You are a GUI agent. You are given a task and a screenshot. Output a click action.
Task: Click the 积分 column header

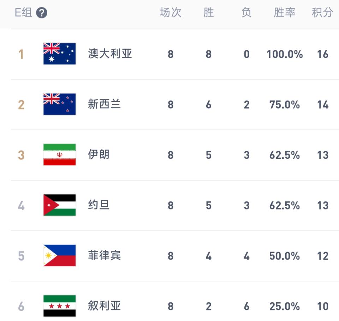coord(322,12)
